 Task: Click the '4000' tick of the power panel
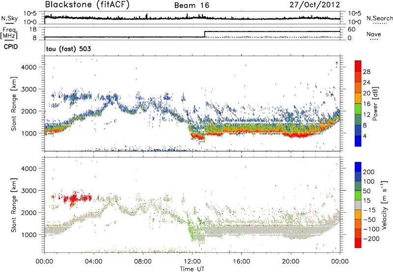pos(28,67)
